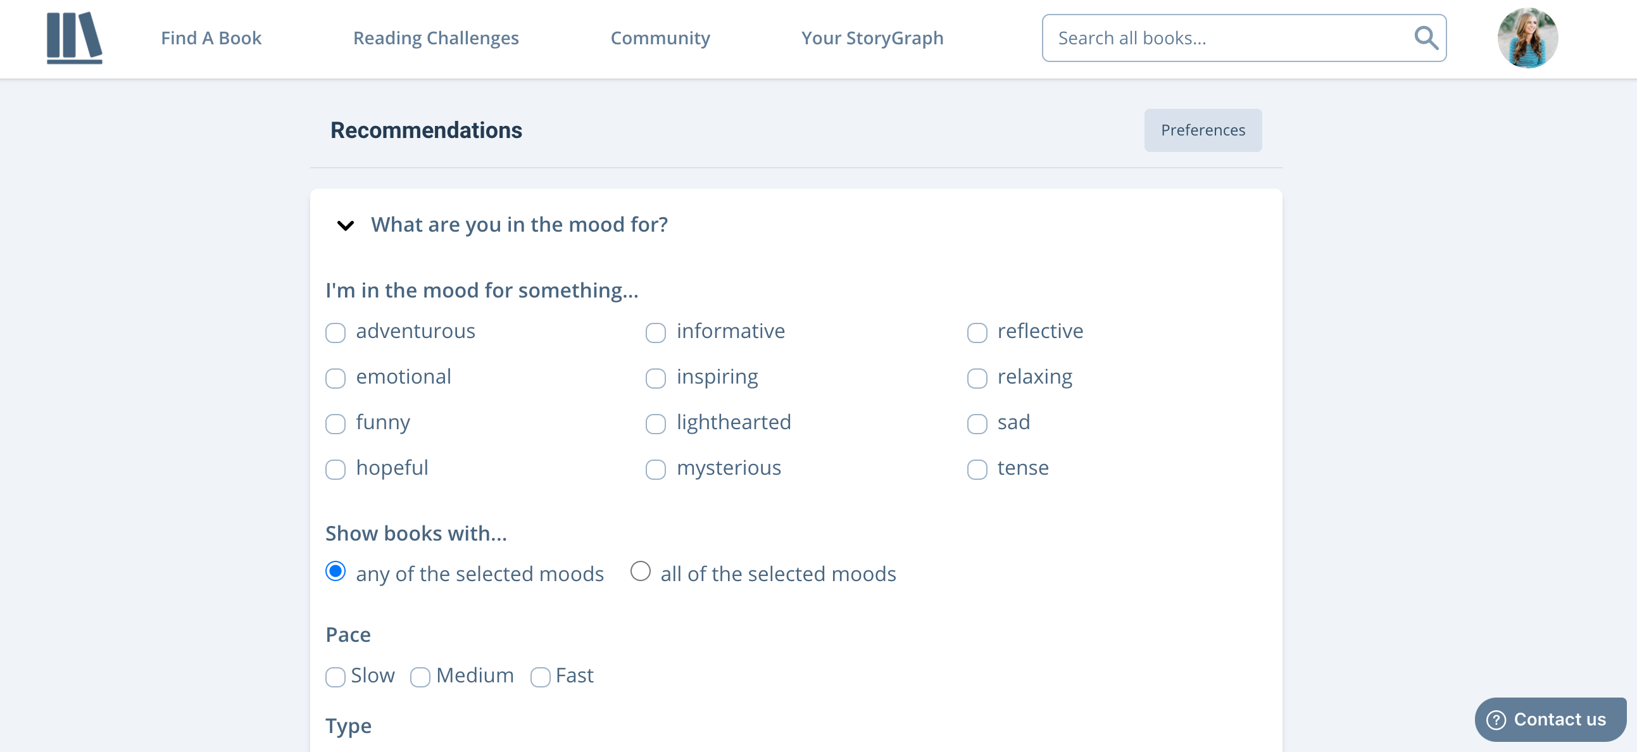This screenshot has width=1637, height=752.
Task: Click the search magnifier icon
Action: (1426, 38)
